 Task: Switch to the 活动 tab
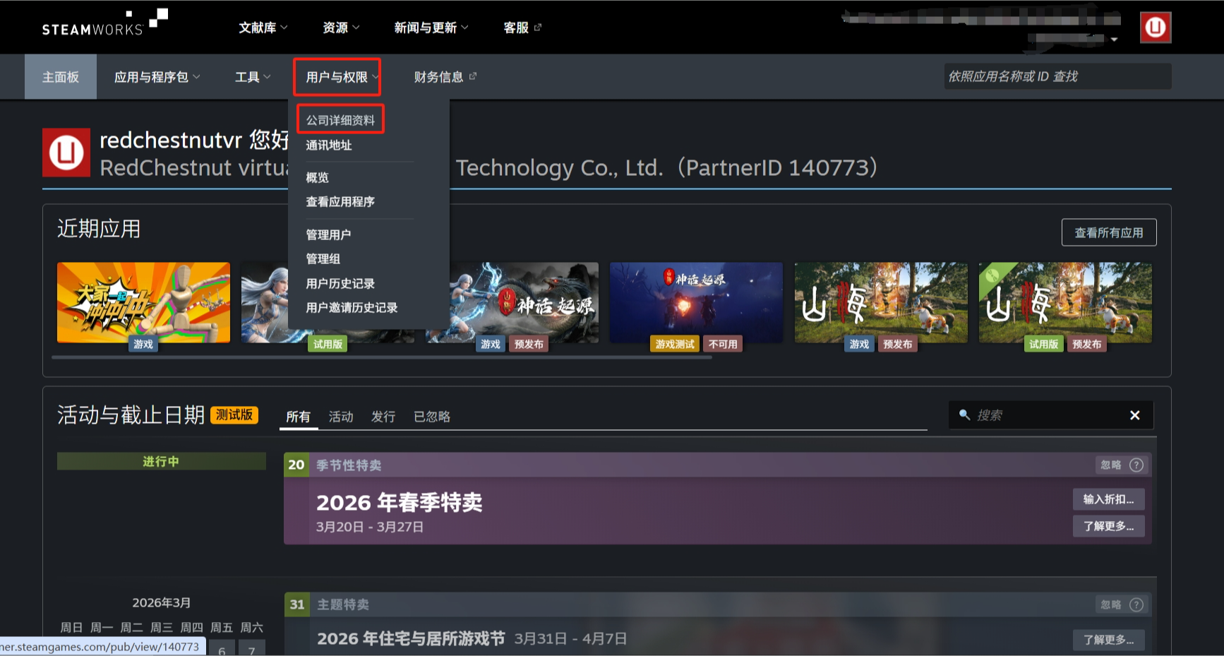[341, 417]
